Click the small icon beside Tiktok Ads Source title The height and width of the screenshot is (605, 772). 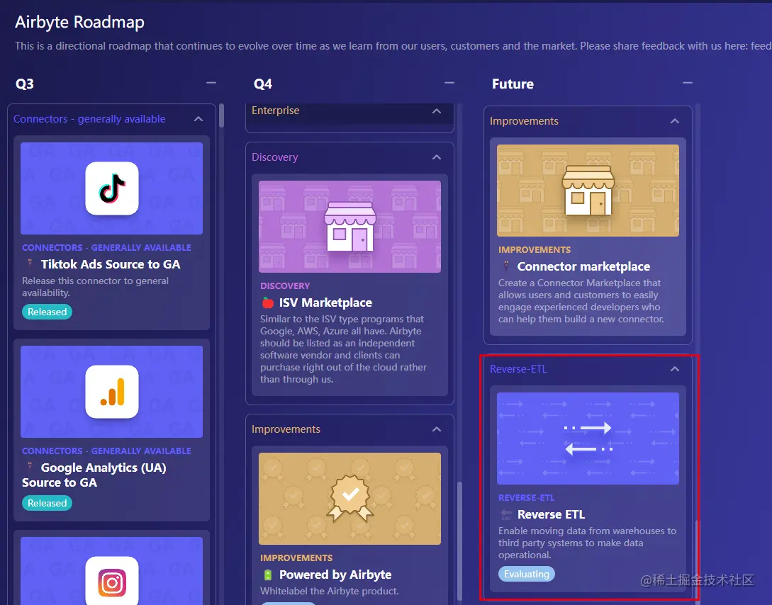[30, 264]
